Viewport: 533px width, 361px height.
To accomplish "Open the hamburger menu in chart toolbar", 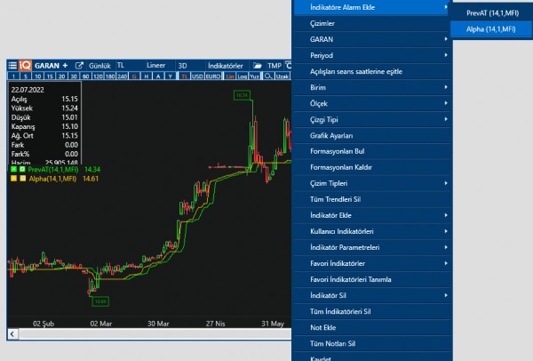I will point(12,65).
